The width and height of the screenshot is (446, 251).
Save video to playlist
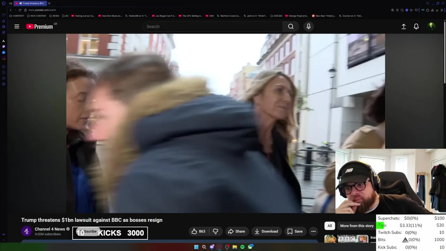(x=295, y=231)
